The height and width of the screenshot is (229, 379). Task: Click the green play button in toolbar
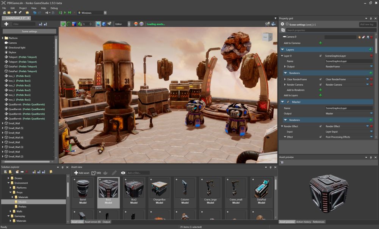click(x=65, y=13)
